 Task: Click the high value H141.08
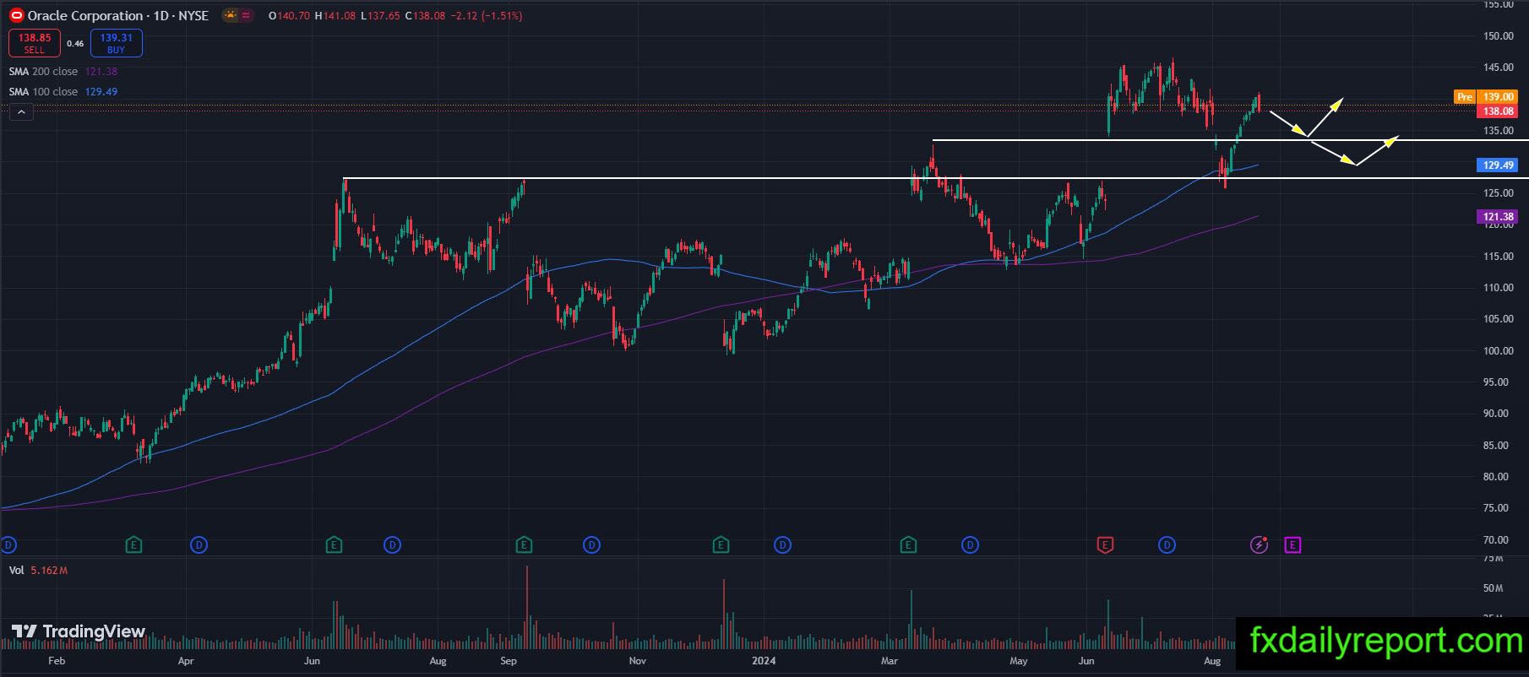point(335,15)
